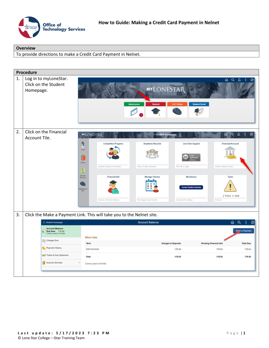Click the Links paperclip sidebar icon
The image size is (269, 348).
tap(83, 146)
